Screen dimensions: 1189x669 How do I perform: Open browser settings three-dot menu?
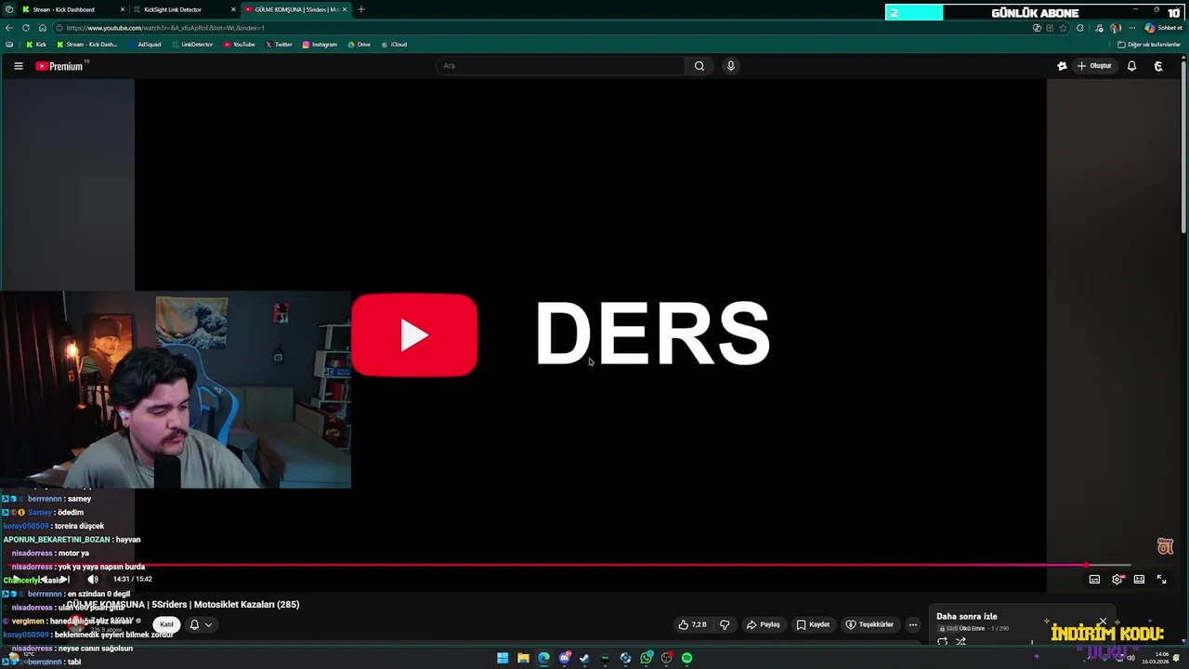coord(1131,28)
